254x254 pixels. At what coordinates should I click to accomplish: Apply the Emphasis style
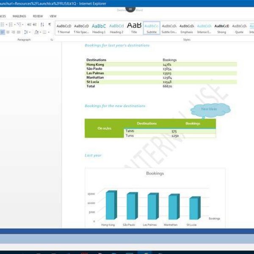point(187,28)
